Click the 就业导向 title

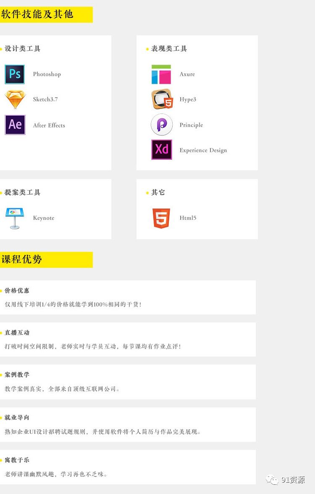[17, 417]
